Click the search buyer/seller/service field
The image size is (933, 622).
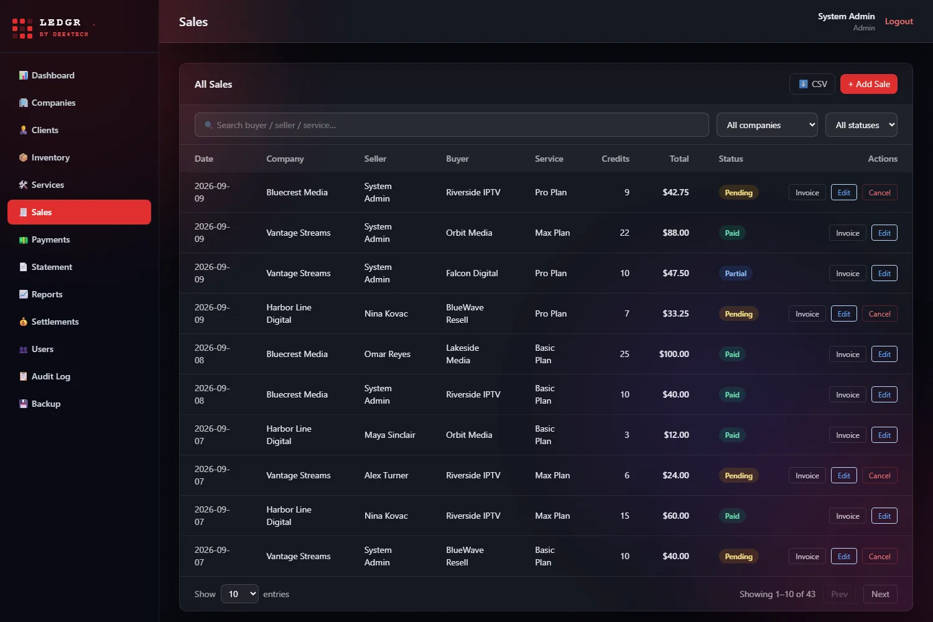[x=452, y=125]
